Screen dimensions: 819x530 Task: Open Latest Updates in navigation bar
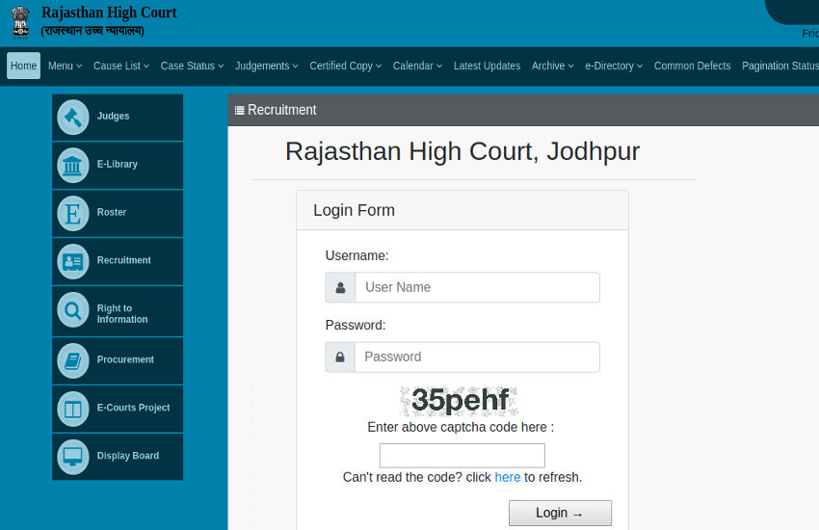tap(487, 66)
